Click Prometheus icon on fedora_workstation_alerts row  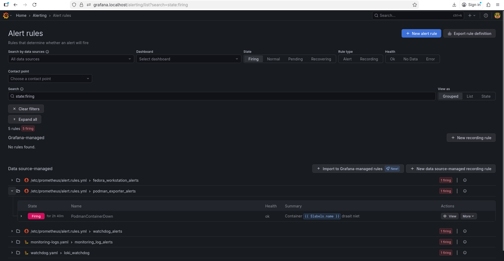coord(27,180)
